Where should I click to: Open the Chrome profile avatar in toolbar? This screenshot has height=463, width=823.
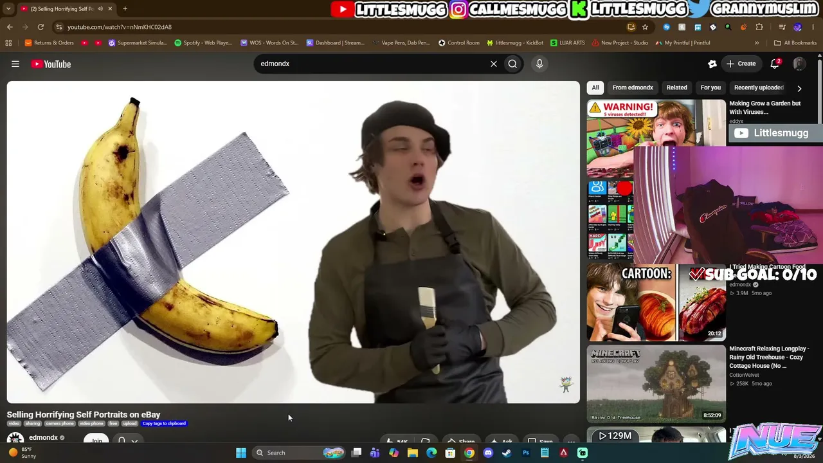coord(798,27)
